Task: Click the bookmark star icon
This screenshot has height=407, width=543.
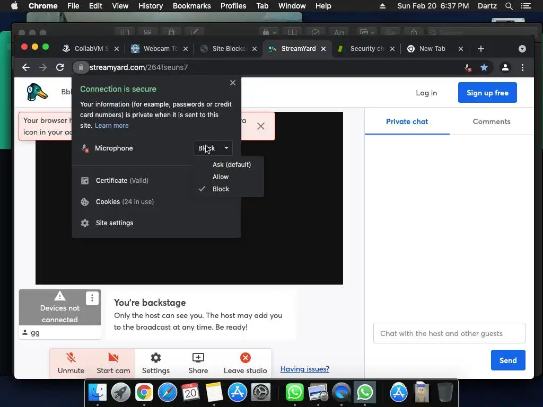Action: point(484,67)
